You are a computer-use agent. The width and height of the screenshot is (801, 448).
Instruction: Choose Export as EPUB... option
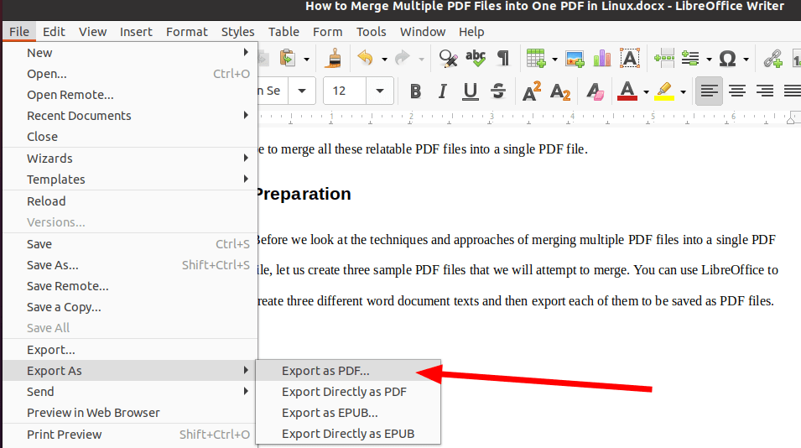(348, 413)
